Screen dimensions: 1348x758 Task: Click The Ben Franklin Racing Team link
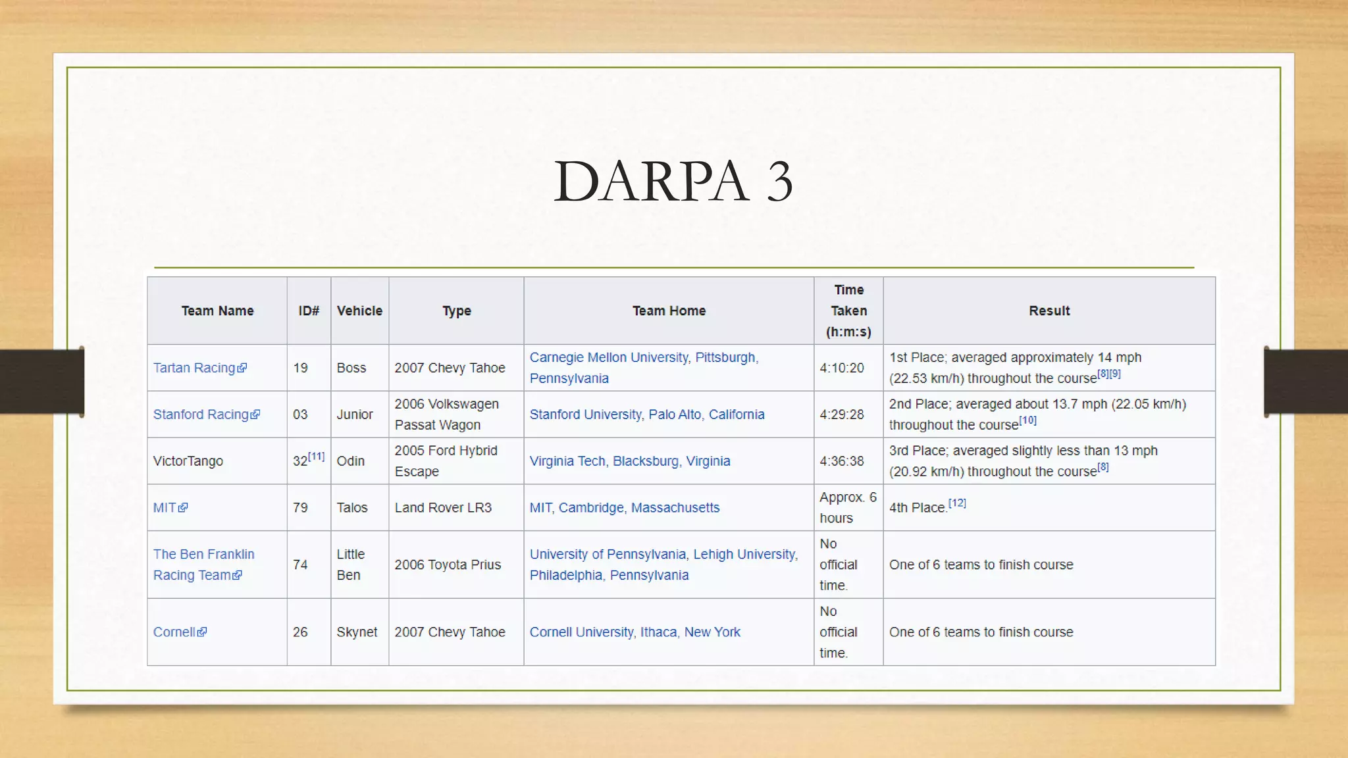tap(203, 554)
